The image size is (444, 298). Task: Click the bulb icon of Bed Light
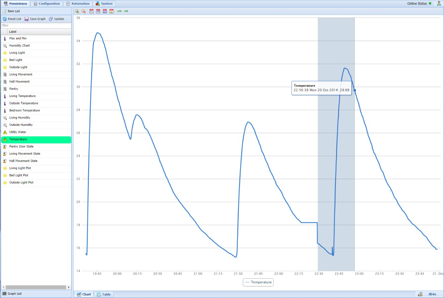(5, 60)
